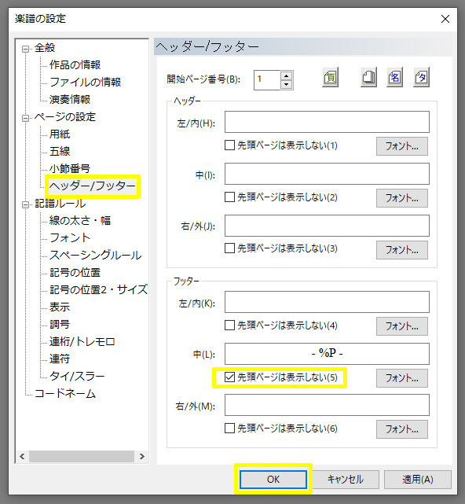Click header 中(I) text field

(x=327, y=174)
